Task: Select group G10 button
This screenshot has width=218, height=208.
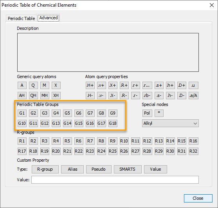Action: (22, 123)
